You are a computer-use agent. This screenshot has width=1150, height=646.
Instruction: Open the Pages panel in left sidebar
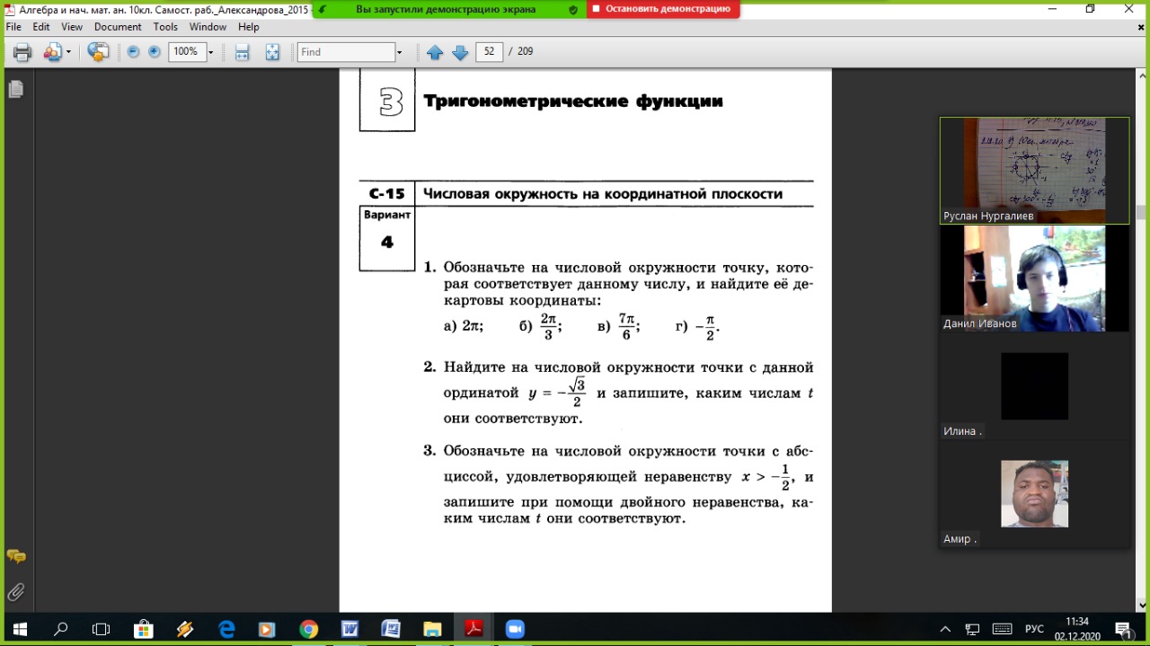pos(15,89)
